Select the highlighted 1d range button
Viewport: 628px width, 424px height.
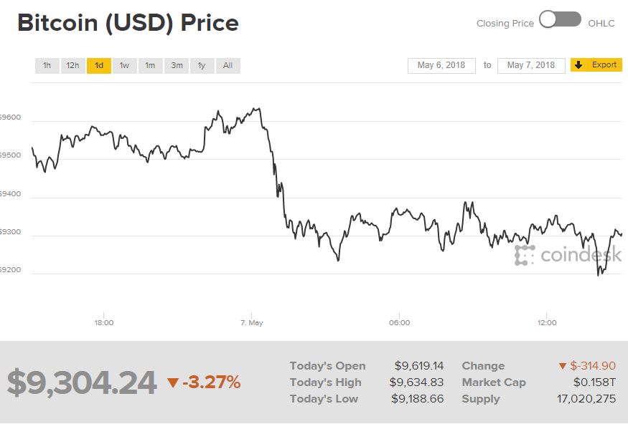click(99, 66)
